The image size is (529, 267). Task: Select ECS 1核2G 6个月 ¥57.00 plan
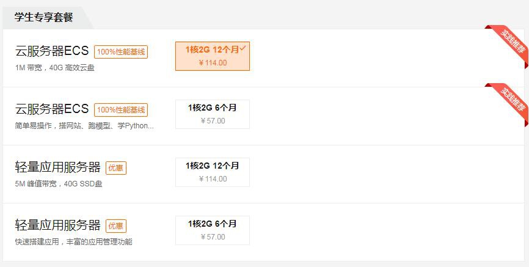(213, 114)
